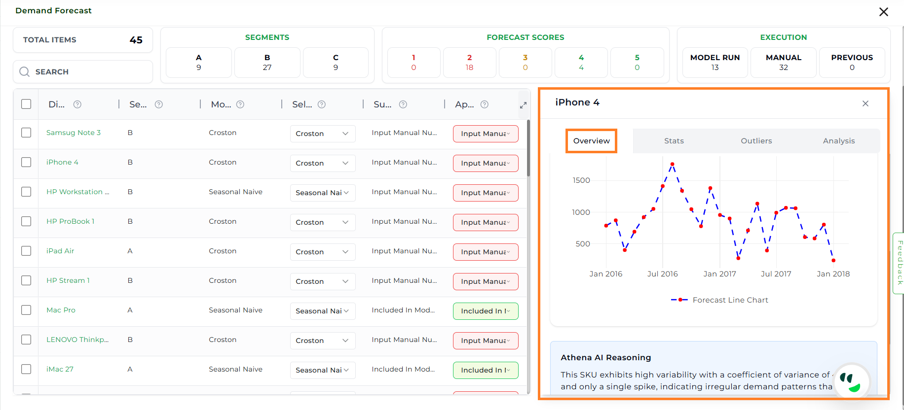Click the help icon beside the Ap... column header
This screenshot has height=410, width=904.
[485, 104]
